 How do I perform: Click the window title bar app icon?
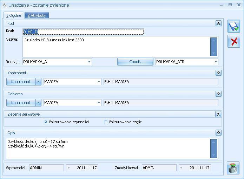click(x=5, y=5)
